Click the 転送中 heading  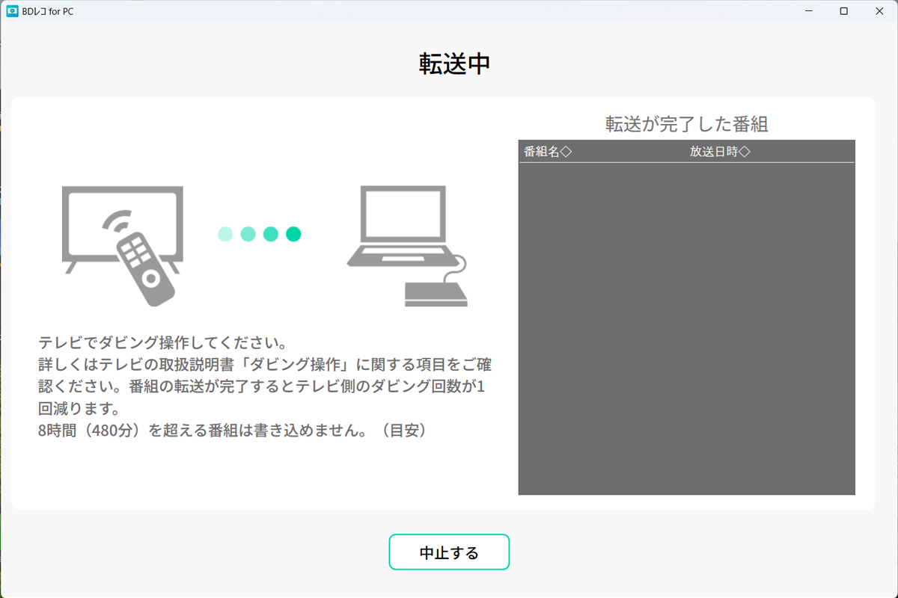pyautogui.click(x=455, y=64)
